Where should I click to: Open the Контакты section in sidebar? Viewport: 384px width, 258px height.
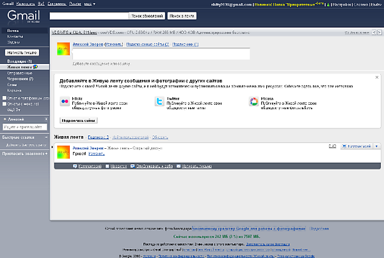(15, 36)
